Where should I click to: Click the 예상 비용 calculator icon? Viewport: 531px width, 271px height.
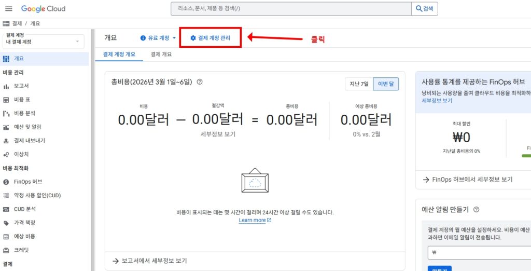(6, 236)
